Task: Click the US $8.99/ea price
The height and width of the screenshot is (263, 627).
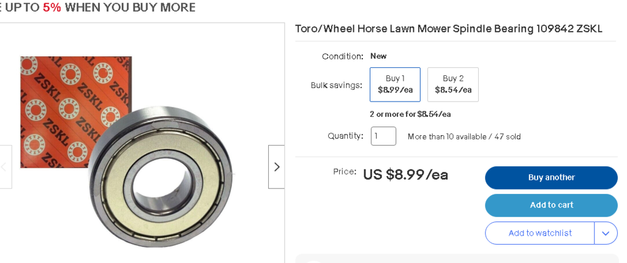Action: pos(405,175)
